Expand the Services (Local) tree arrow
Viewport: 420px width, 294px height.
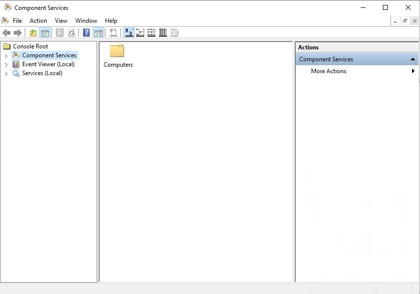click(x=6, y=74)
